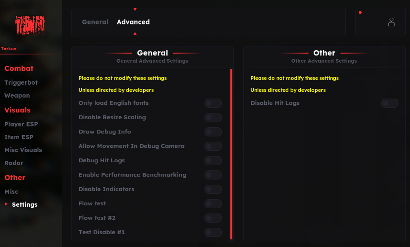
Task: Open the Player ESP page
Action: [21, 124]
